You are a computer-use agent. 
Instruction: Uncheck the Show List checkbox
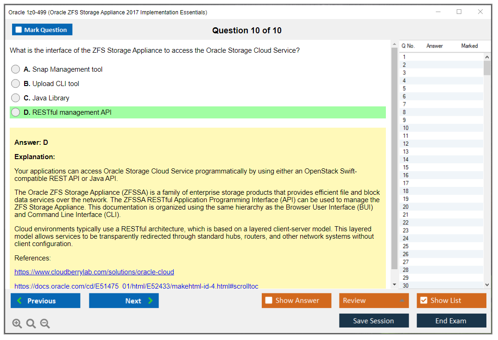[x=424, y=300]
